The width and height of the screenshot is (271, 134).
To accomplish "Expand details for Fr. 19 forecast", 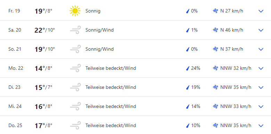I will (261, 11).
